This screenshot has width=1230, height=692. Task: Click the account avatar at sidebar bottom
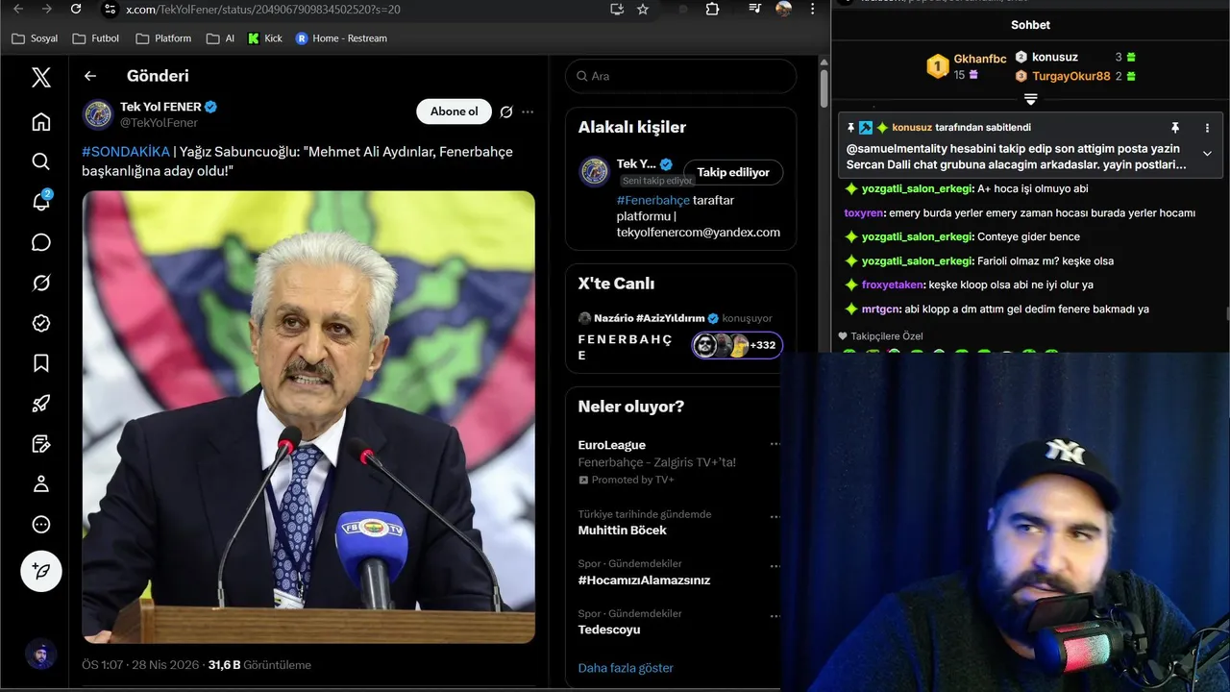click(40, 655)
